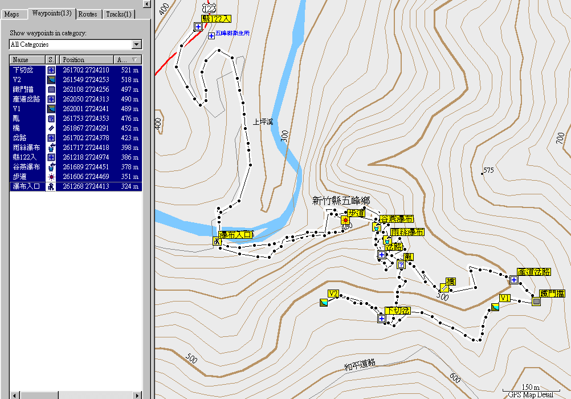Click the waypoint list scrollbar left arrow
571x399 pixels.
click(x=15, y=396)
